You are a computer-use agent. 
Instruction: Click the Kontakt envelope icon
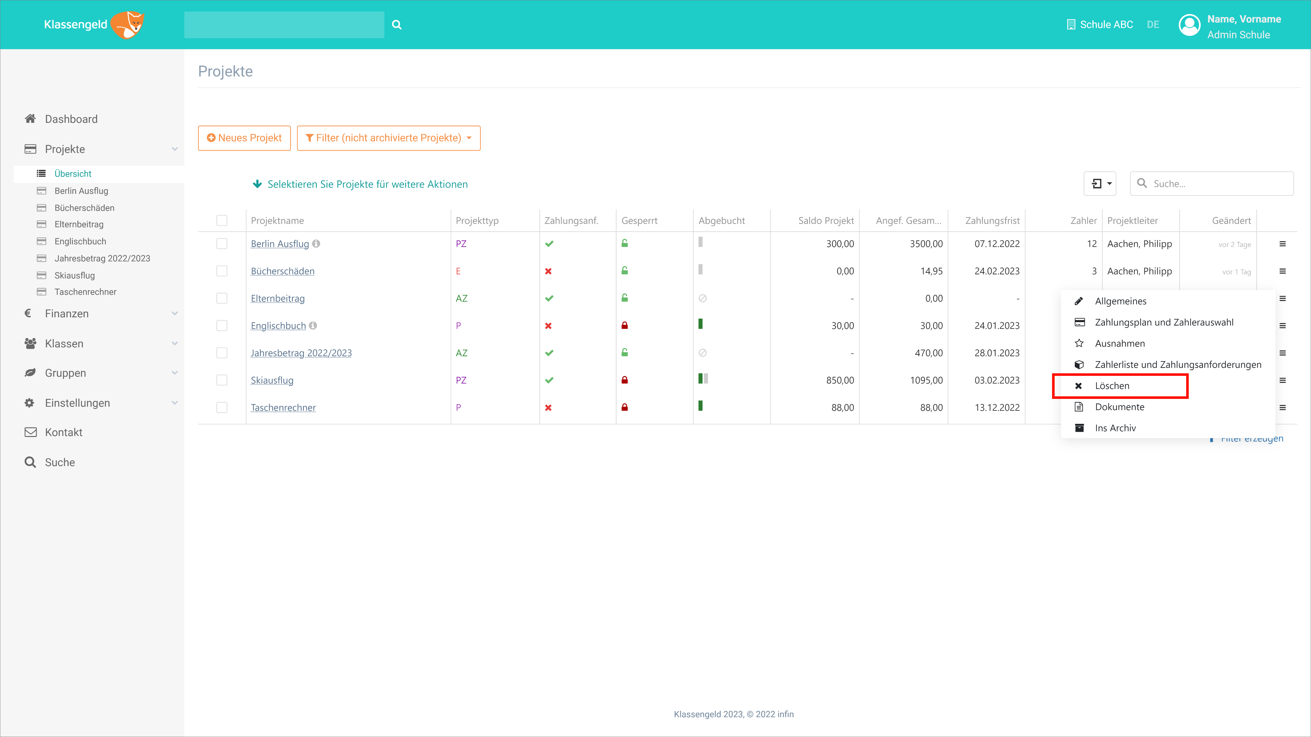[30, 432]
